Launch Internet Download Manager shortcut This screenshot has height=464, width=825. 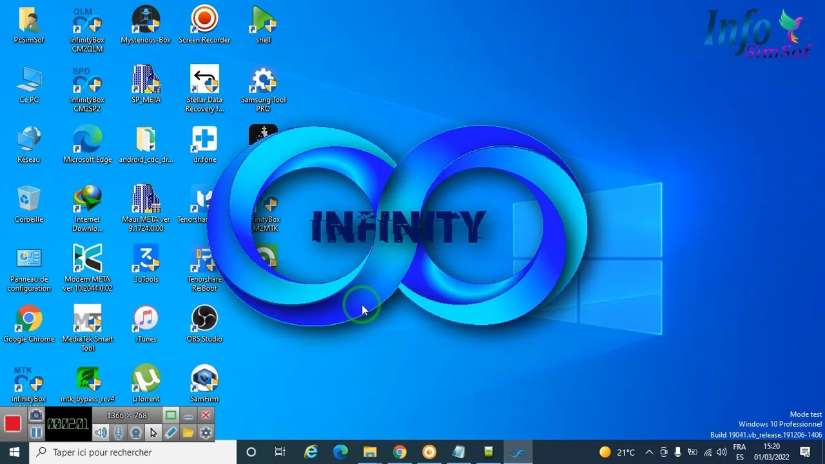pos(87,209)
